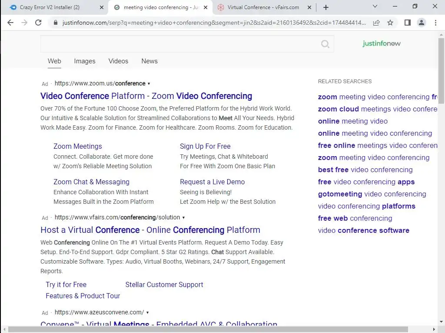This screenshot has width=445, height=333.
Task: Bookmark this page with the star icon
Action: click(x=390, y=23)
